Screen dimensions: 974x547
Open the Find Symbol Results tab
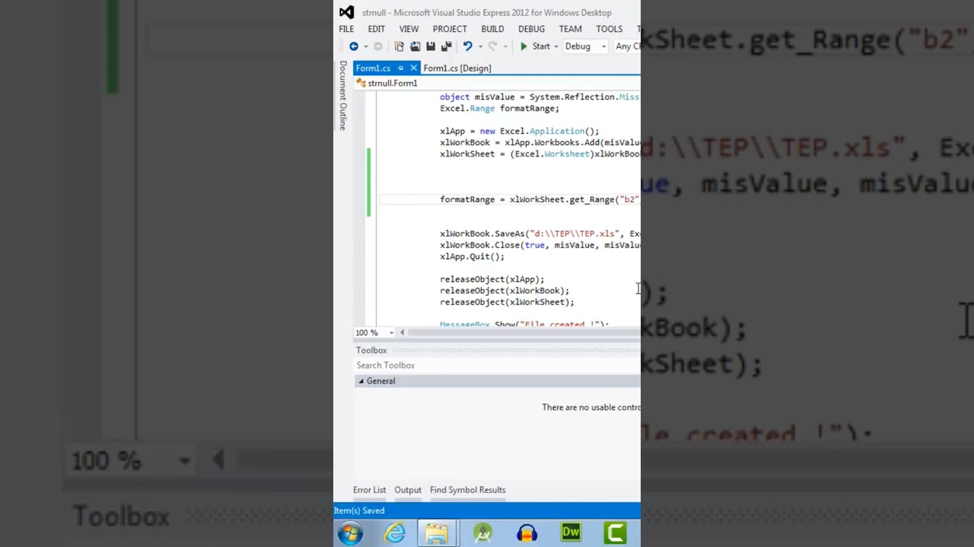(467, 490)
